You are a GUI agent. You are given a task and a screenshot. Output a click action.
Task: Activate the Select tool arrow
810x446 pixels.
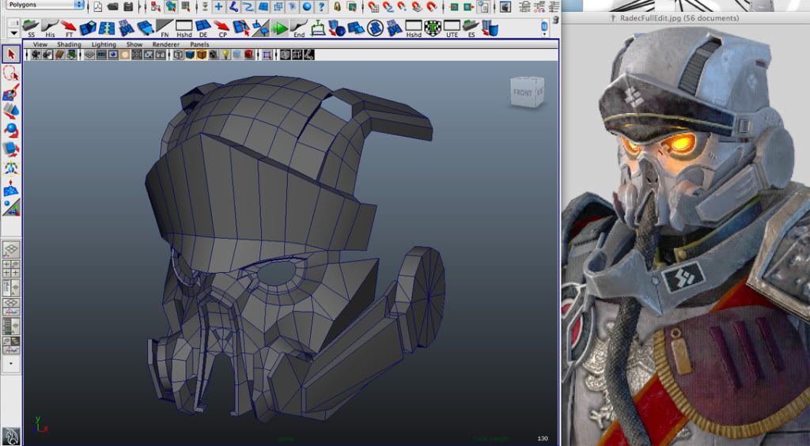point(11,55)
